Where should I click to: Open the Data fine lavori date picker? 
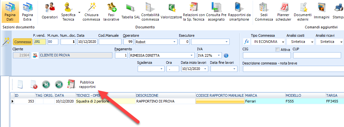[x=235, y=69]
